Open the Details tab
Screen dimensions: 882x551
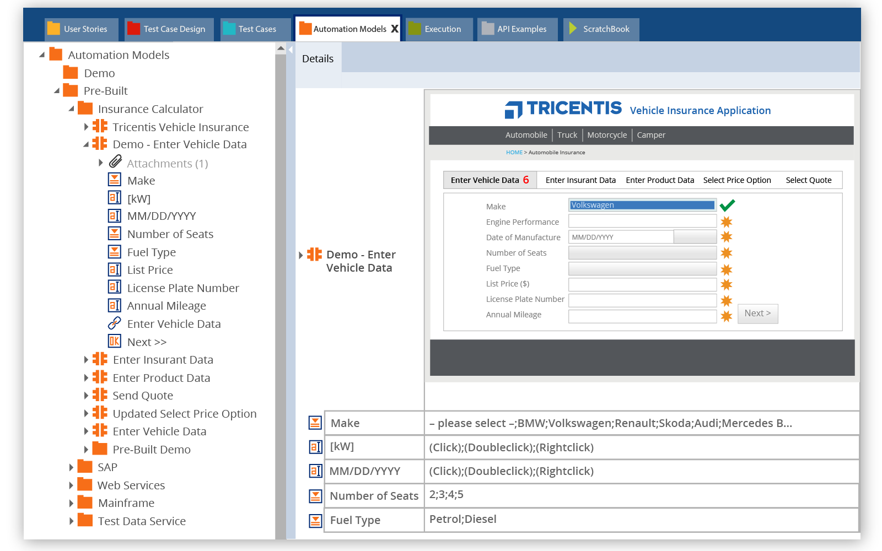[318, 58]
